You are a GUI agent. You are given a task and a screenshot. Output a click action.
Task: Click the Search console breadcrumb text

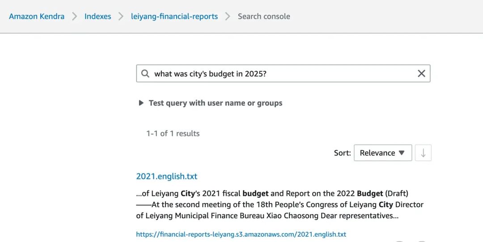[x=264, y=17]
